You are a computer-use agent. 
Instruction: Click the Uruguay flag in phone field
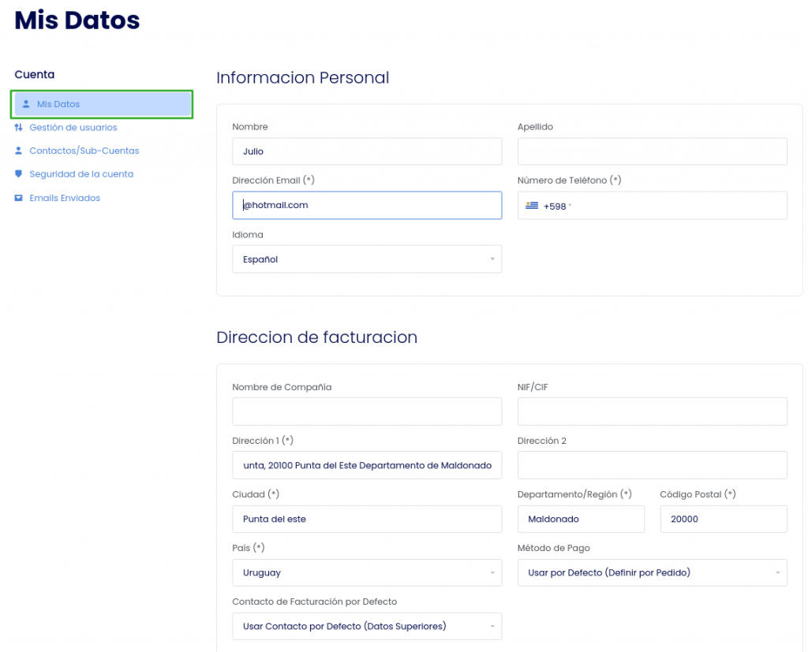pos(532,206)
